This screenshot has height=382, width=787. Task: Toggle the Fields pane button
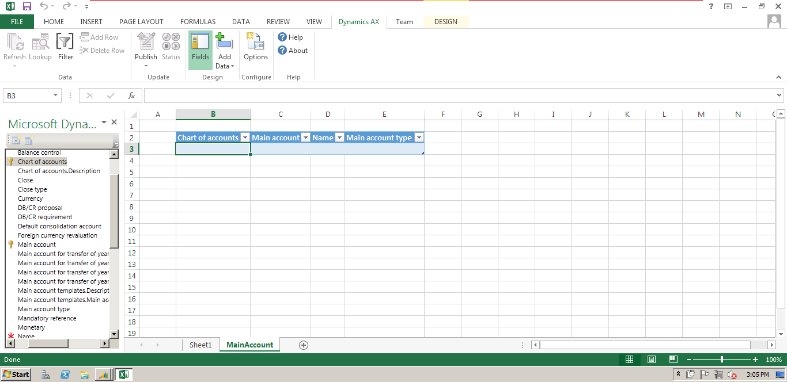pos(200,50)
